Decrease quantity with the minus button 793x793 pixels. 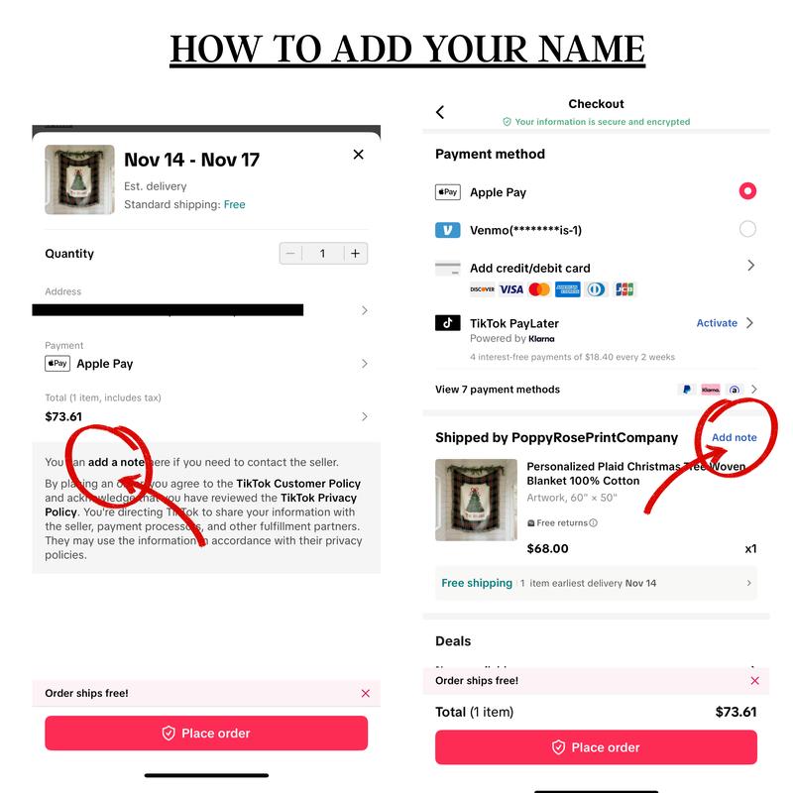pos(290,254)
